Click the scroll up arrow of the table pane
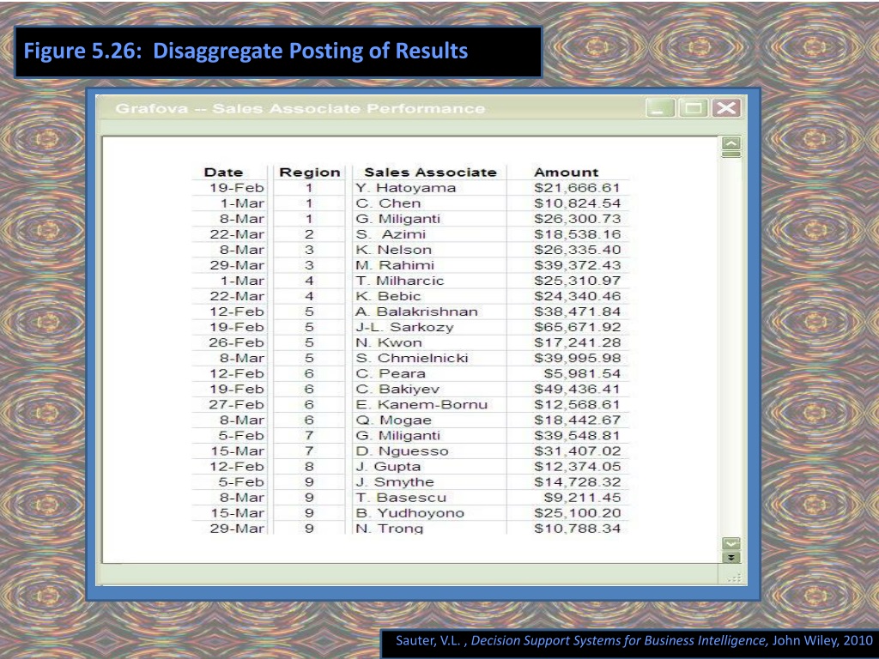 click(x=731, y=143)
